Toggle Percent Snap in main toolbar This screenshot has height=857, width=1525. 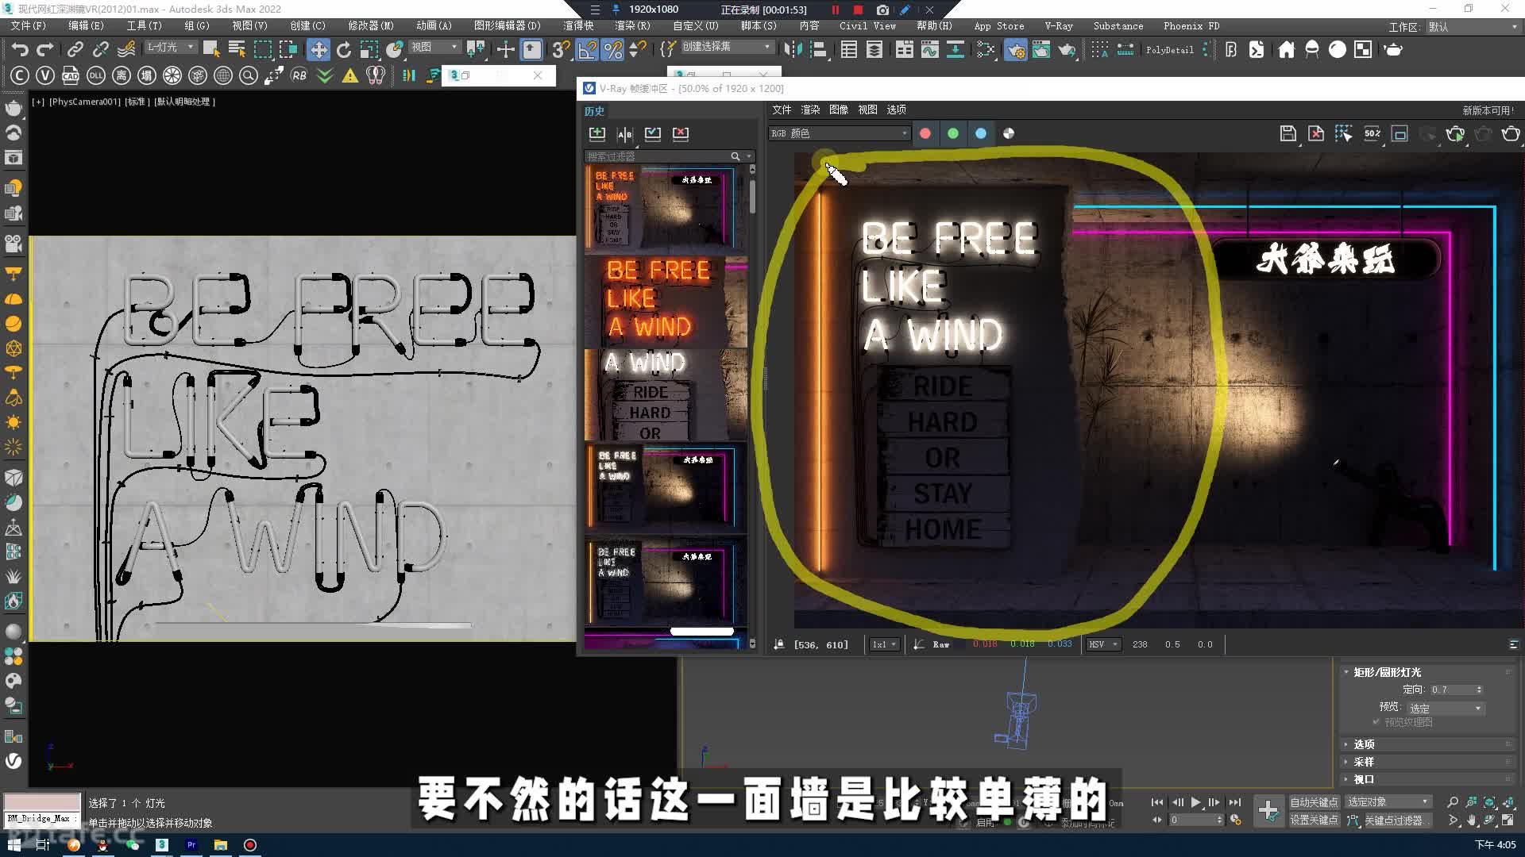click(x=612, y=49)
